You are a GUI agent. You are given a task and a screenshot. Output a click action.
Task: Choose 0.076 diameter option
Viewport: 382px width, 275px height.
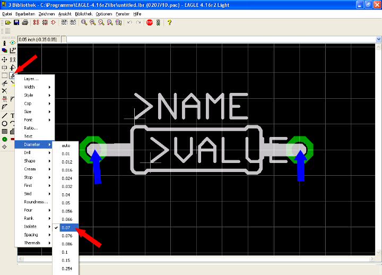(x=67, y=235)
